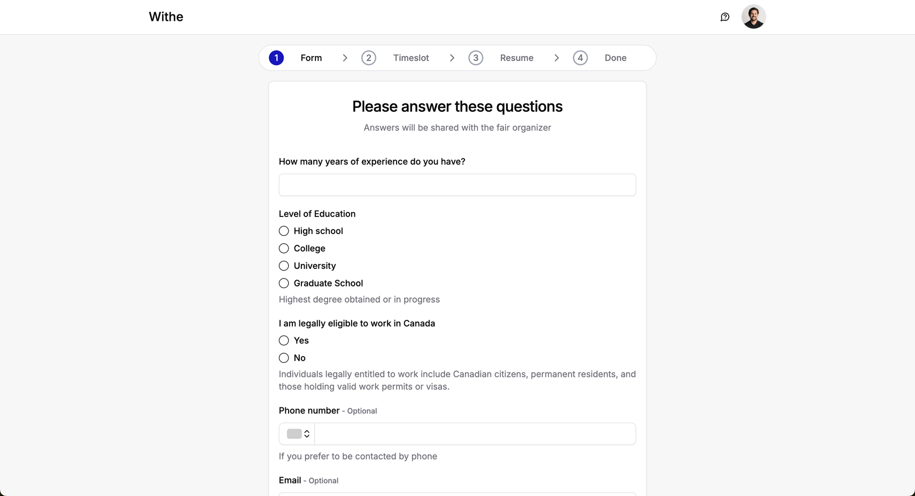Go to the Timeslot step
915x496 pixels.
click(x=411, y=58)
